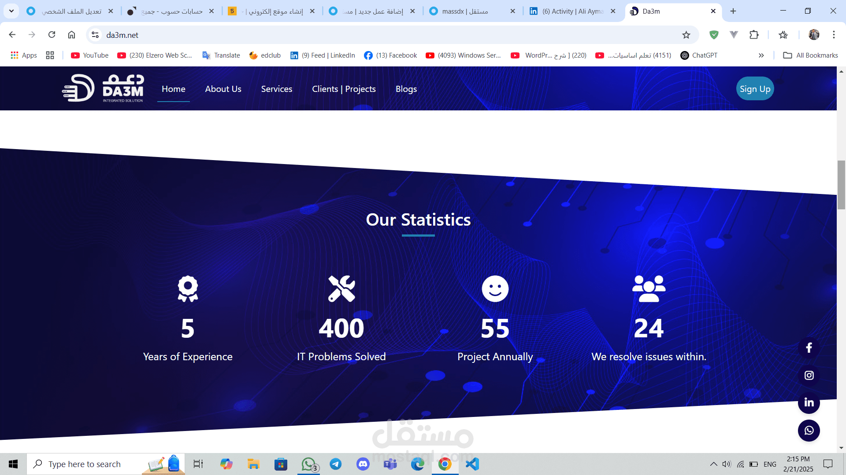This screenshot has height=475, width=846.
Task: Click the Da3m logo in header
Action: [x=103, y=88]
